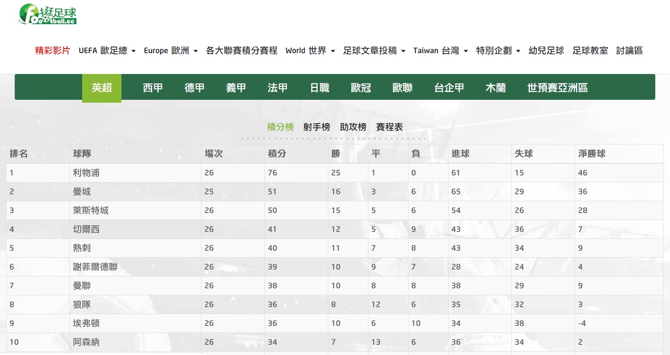Click the 負 column header
The width and height of the screenshot is (670, 355).
(416, 154)
